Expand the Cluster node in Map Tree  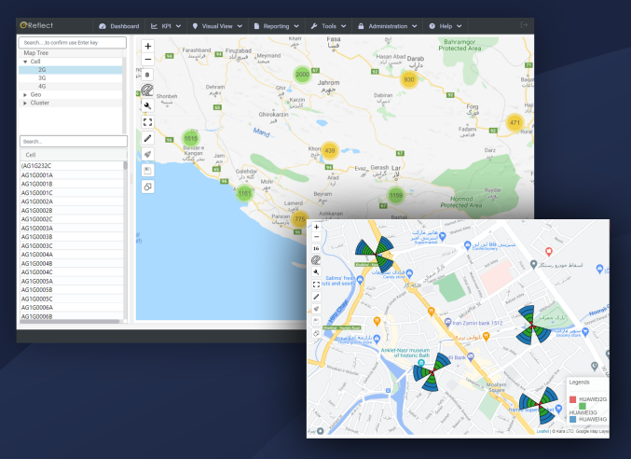click(x=25, y=103)
